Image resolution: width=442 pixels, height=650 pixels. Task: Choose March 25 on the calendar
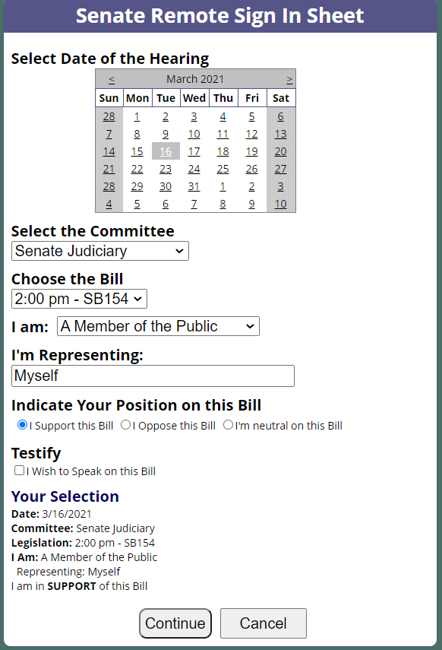coord(223,168)
